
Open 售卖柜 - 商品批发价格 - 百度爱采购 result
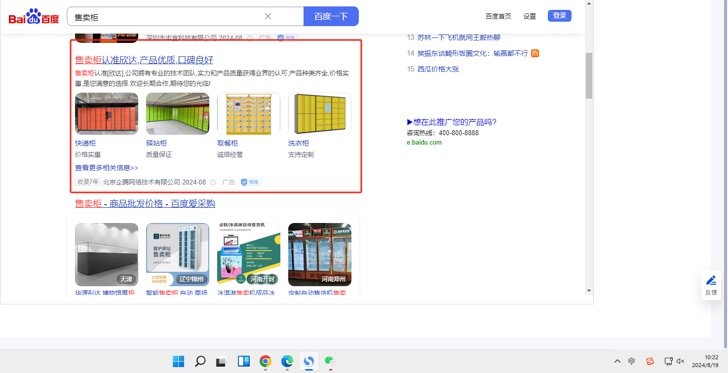[x=145, y=204]
